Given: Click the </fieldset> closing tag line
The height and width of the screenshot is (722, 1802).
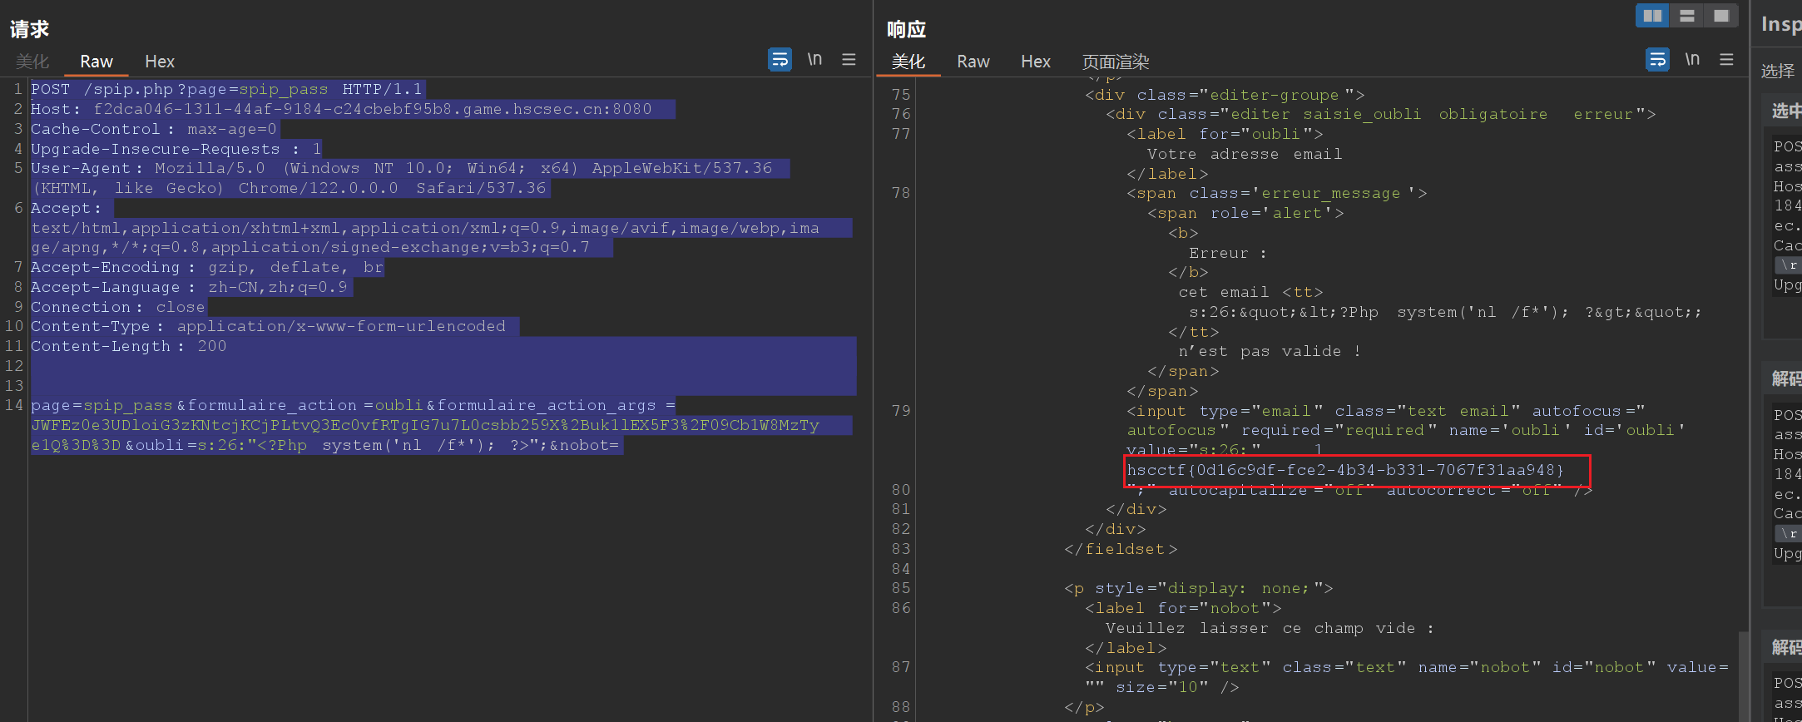Looking at the screenshot, I should point(1121,549).
